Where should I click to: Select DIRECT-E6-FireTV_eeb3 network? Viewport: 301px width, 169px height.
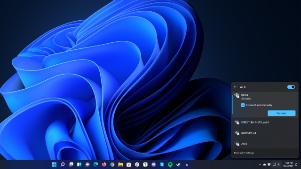point(265,122)
